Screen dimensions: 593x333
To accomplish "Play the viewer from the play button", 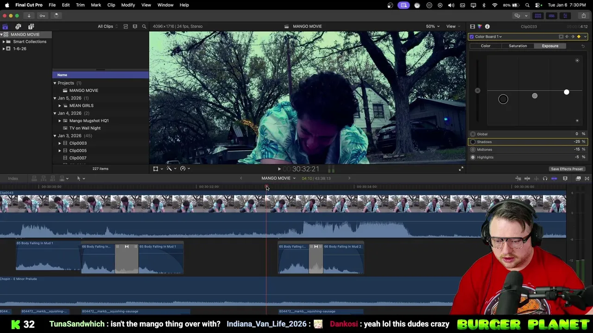I will (279, 169).
